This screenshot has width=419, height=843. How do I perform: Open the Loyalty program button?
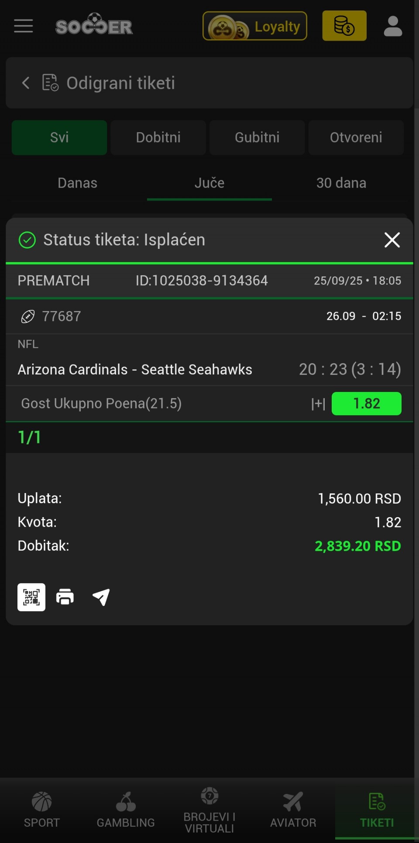(255, 26)
